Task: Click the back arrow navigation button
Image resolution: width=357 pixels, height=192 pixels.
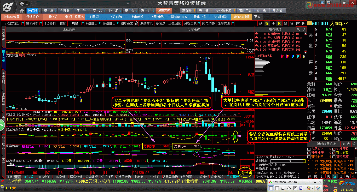Action: pos(22,4)
